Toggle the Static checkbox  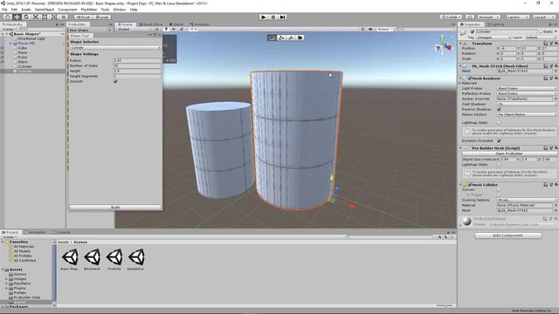(541, 31)
